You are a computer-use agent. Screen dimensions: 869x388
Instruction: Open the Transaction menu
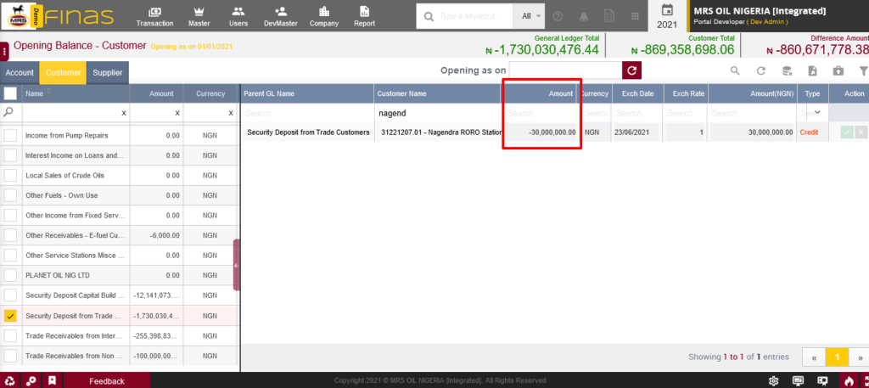pyautogui.click(x=154, y=17)
